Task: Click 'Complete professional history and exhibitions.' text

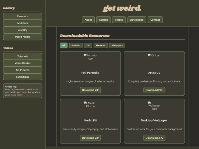Action: pos(154,81)
